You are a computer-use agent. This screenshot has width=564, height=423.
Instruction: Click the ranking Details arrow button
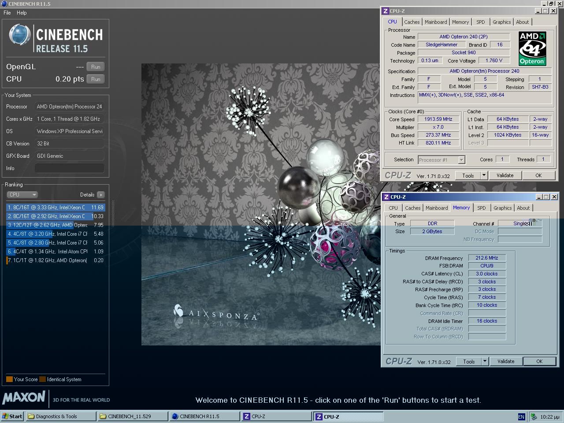point(101,195)
